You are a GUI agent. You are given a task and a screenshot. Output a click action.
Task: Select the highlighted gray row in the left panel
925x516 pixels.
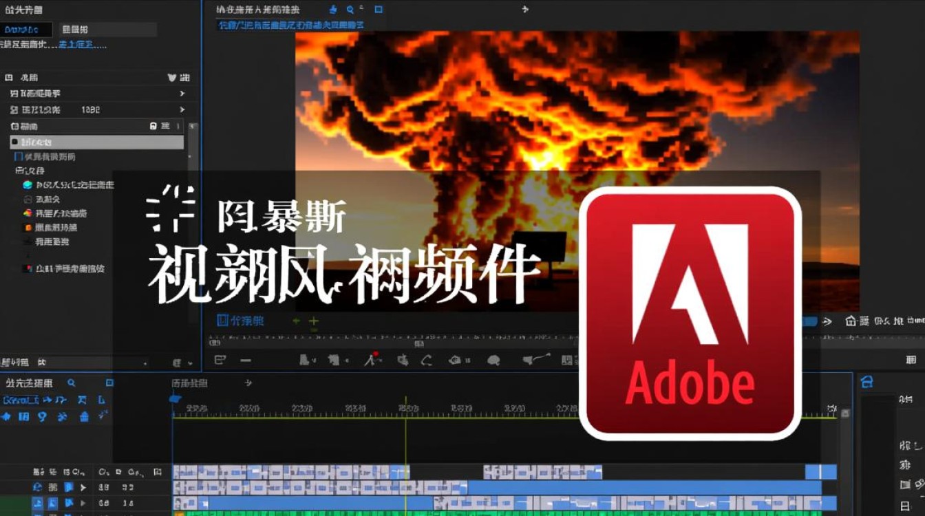click(x=97, y=142)
